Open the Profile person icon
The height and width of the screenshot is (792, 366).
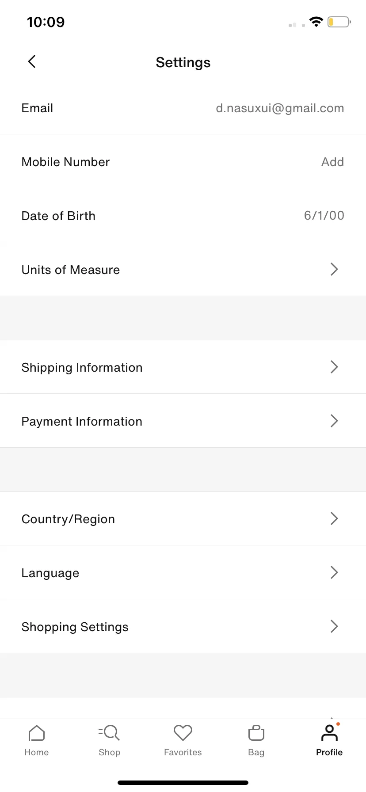coord(329,733)
